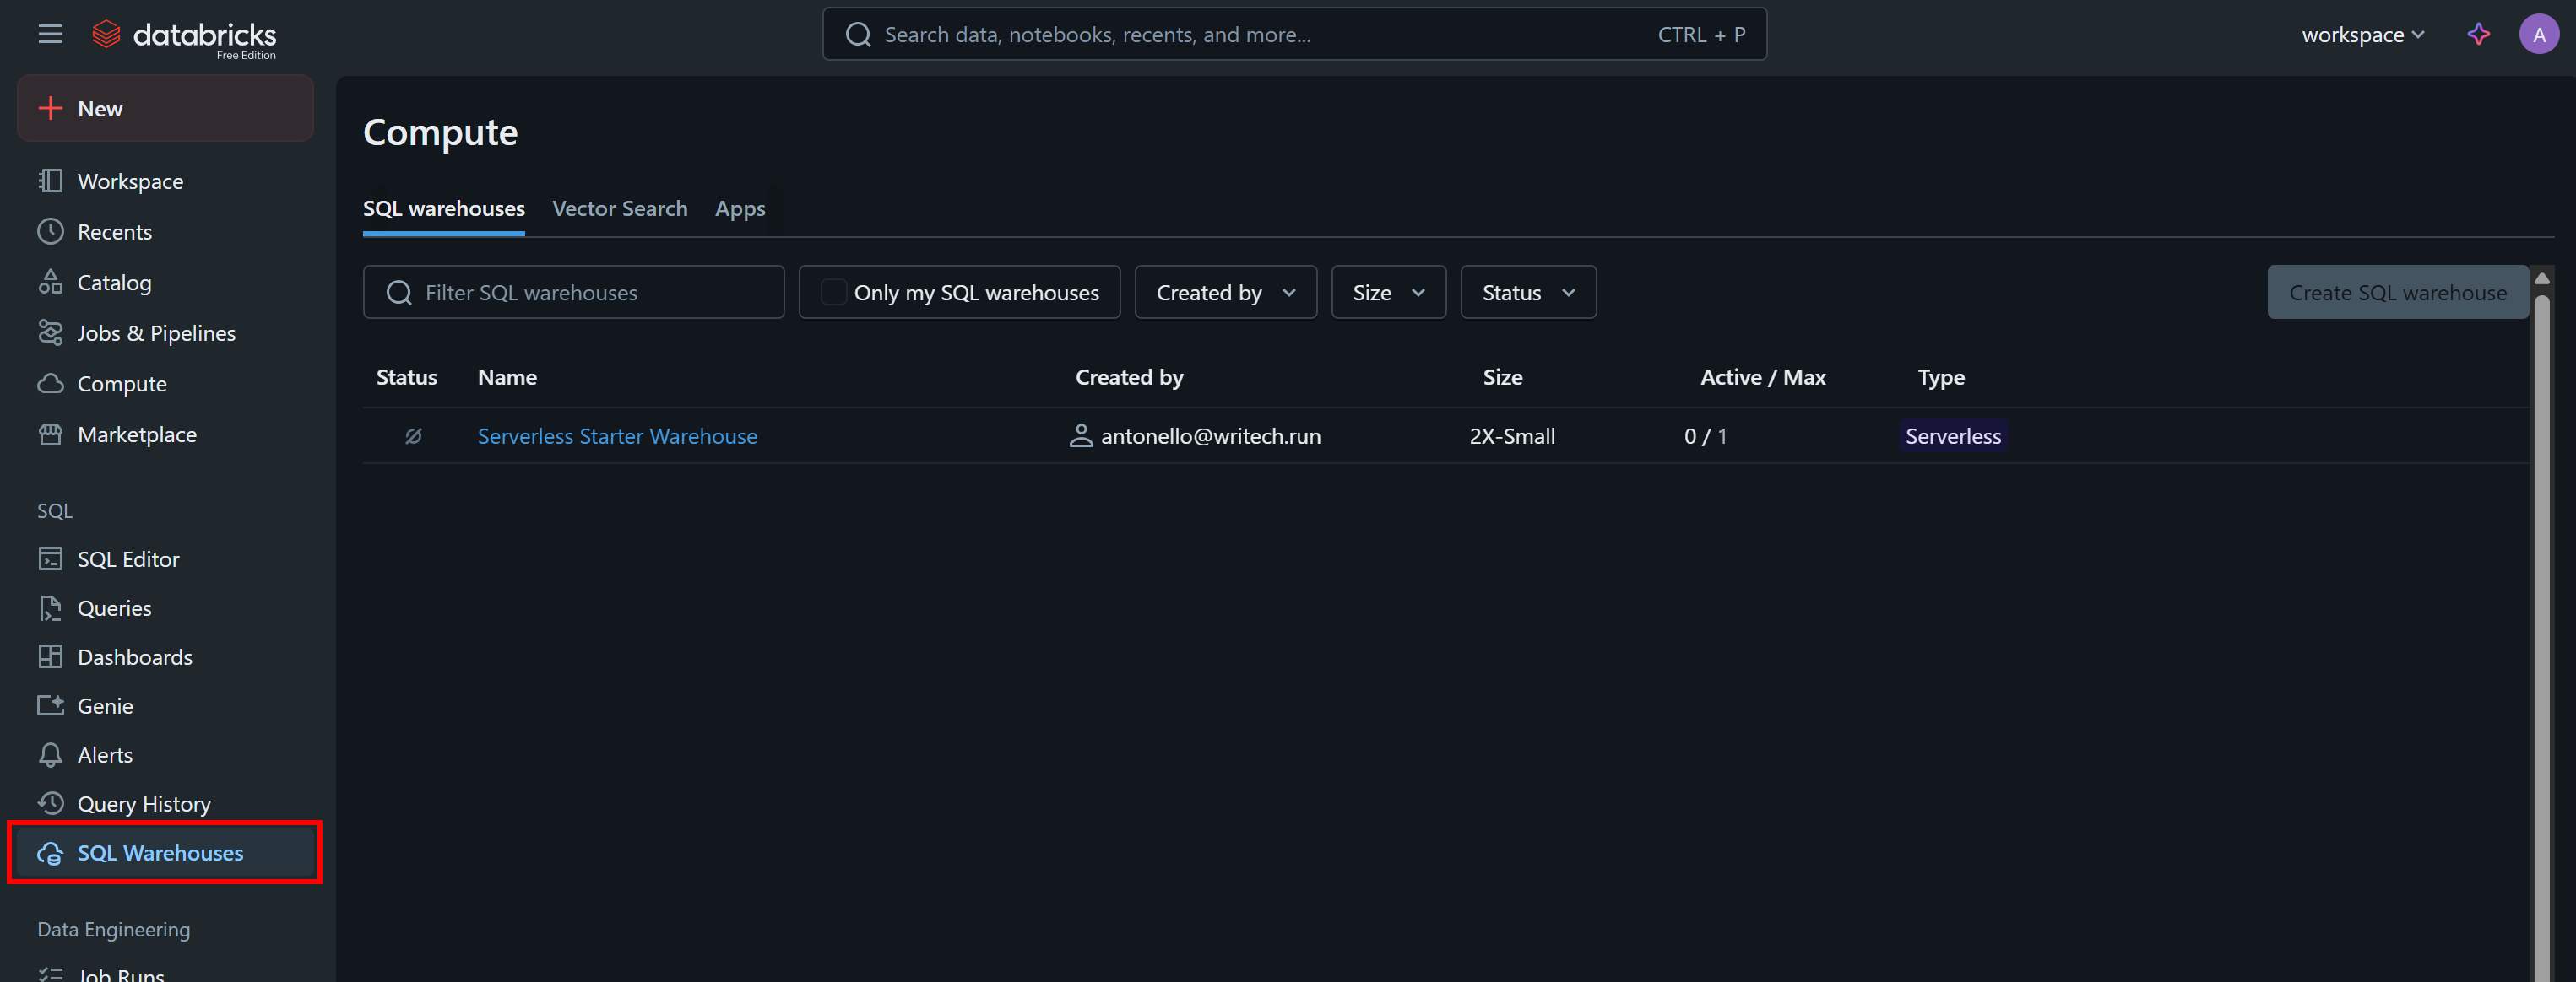Screen dimensions: 2576x982
Task: Click inside the Filter SQL warehouses field
Action: [574, 292]
